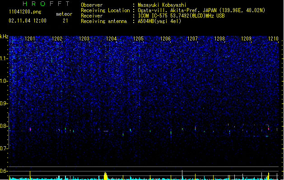Click the HROFFT title text

click(47, 4)
